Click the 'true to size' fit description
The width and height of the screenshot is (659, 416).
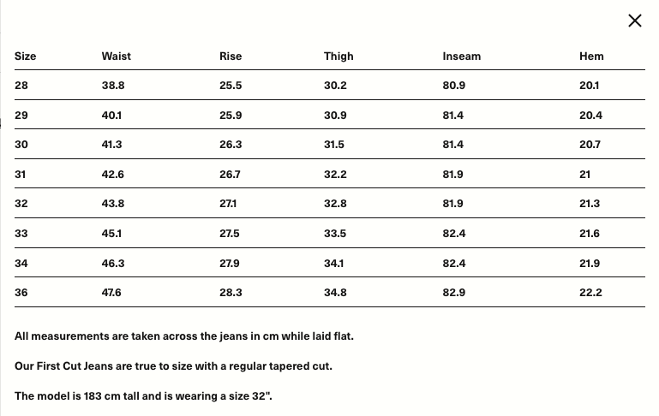click(173, 366)
